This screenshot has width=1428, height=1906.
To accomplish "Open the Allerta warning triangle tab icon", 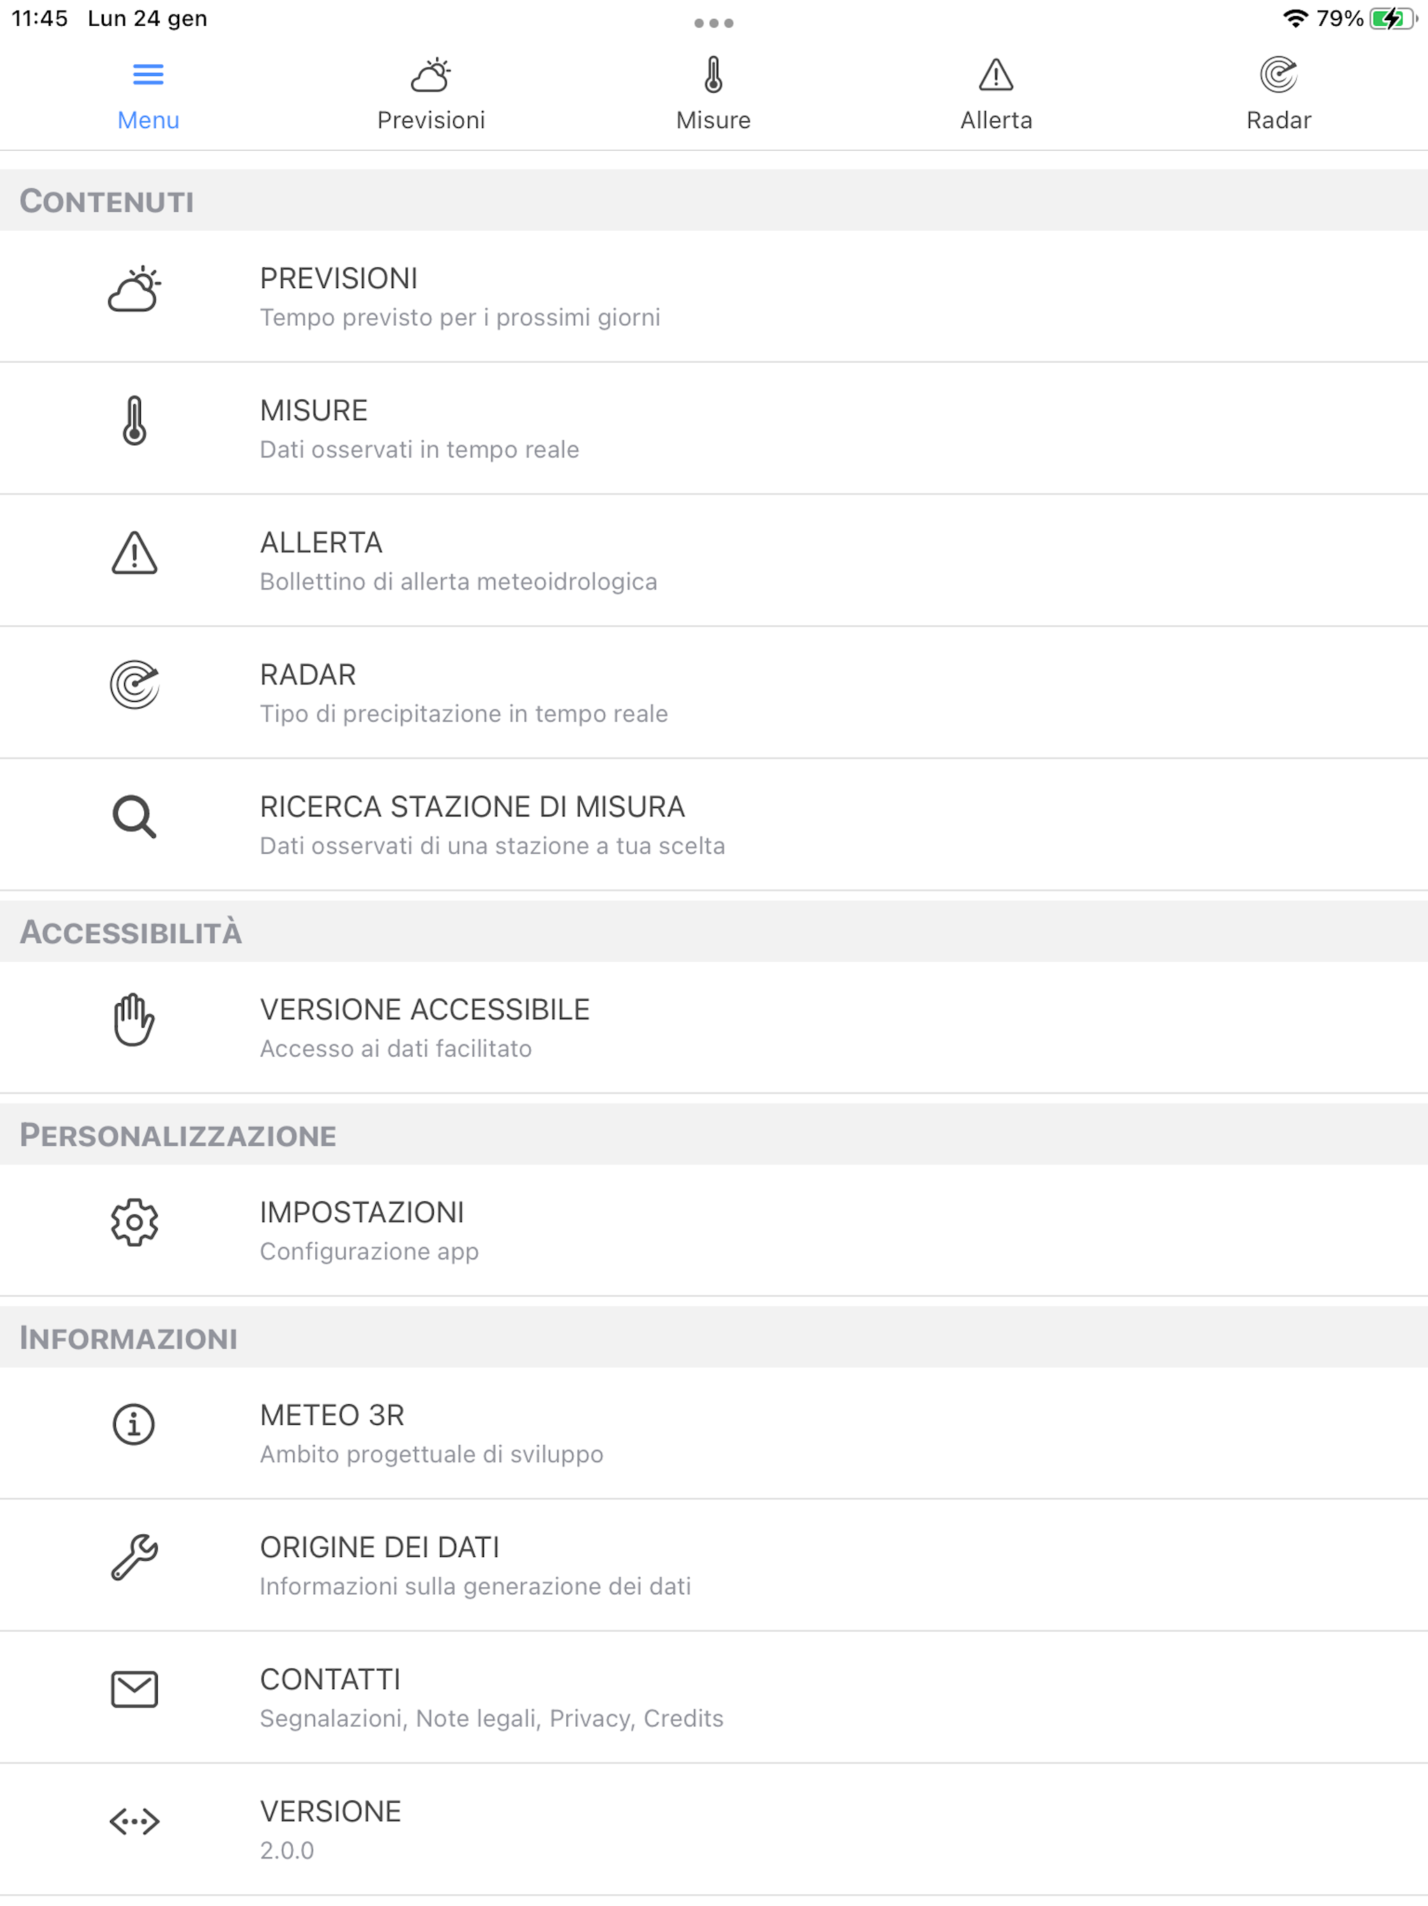I will [996, 75].
